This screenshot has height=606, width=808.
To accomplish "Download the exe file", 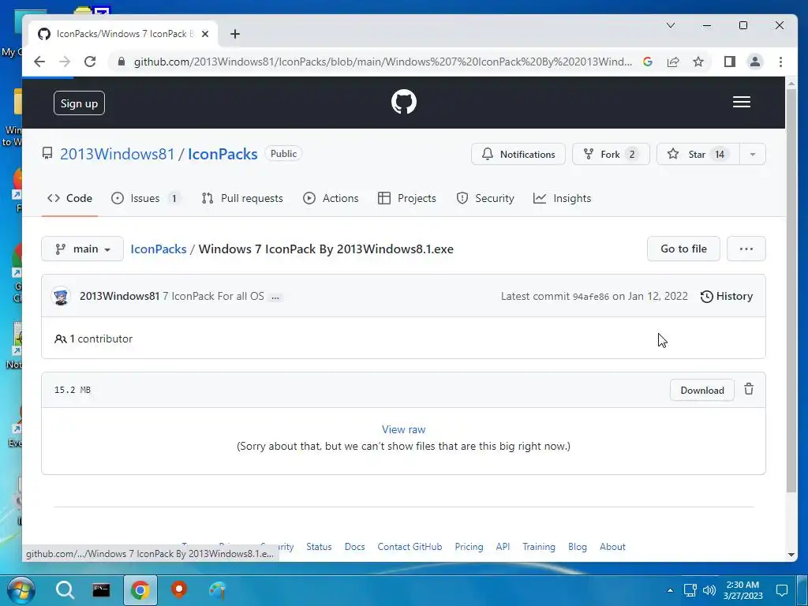I will [701, 390].
